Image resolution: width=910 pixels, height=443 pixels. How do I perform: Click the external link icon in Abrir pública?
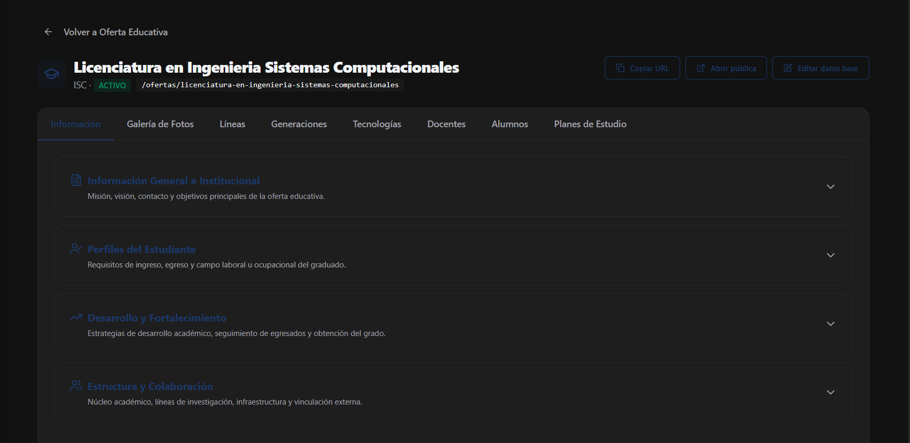click(700, 68)
